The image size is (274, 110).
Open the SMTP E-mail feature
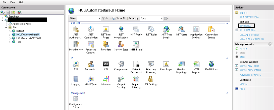click(x=136, y=46)
